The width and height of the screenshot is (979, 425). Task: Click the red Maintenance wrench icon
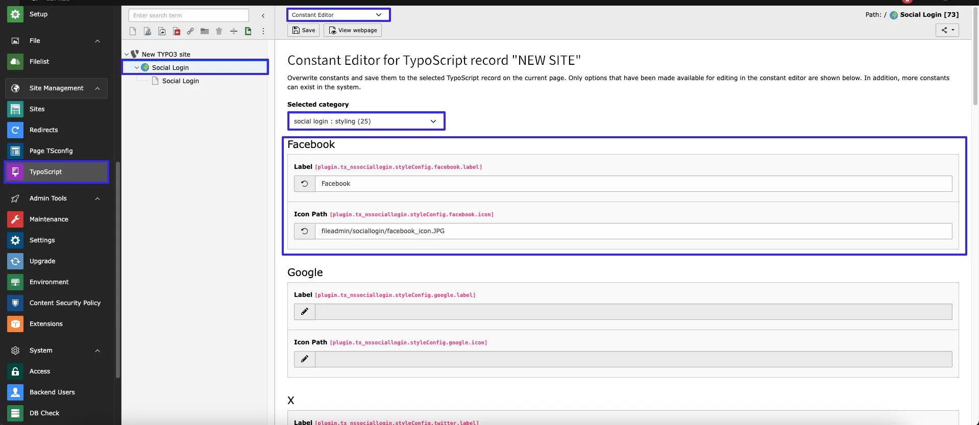[x=15, y=219]
